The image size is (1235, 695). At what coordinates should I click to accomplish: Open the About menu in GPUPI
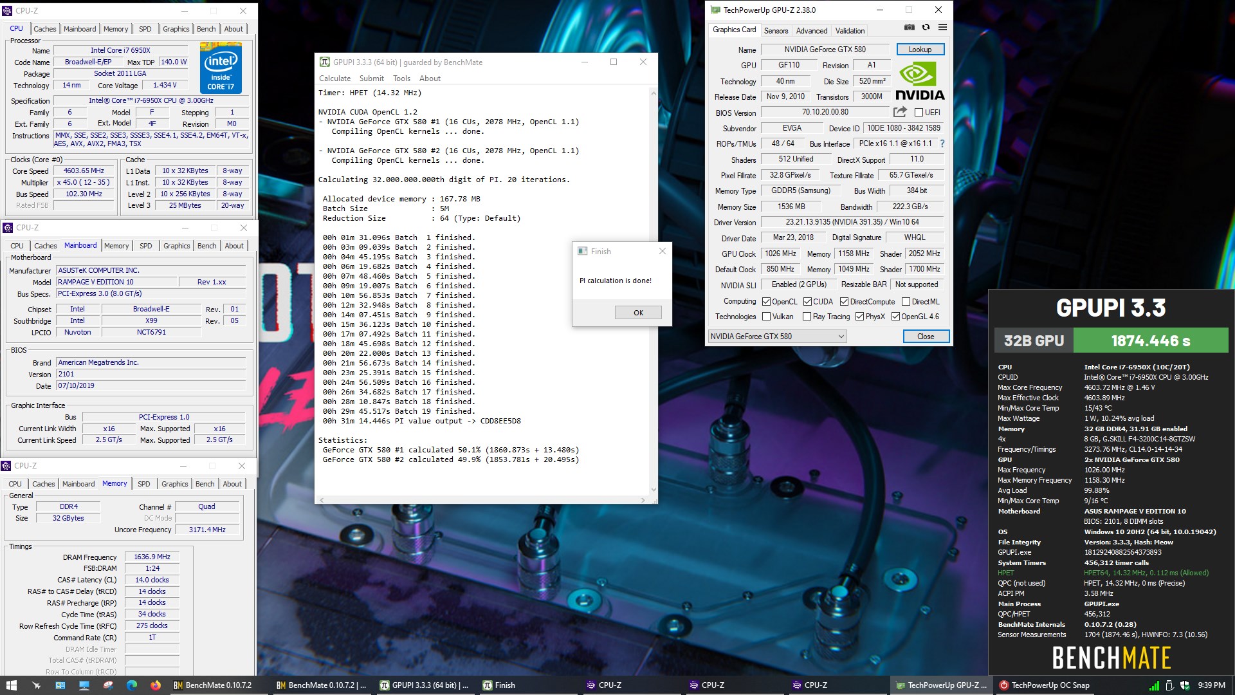coord(430,79)
